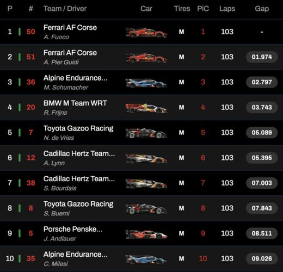The height and width of the screenshot is (272, 283).
Task: Click the #50 Ferrari car image
Action: point(146,33)
